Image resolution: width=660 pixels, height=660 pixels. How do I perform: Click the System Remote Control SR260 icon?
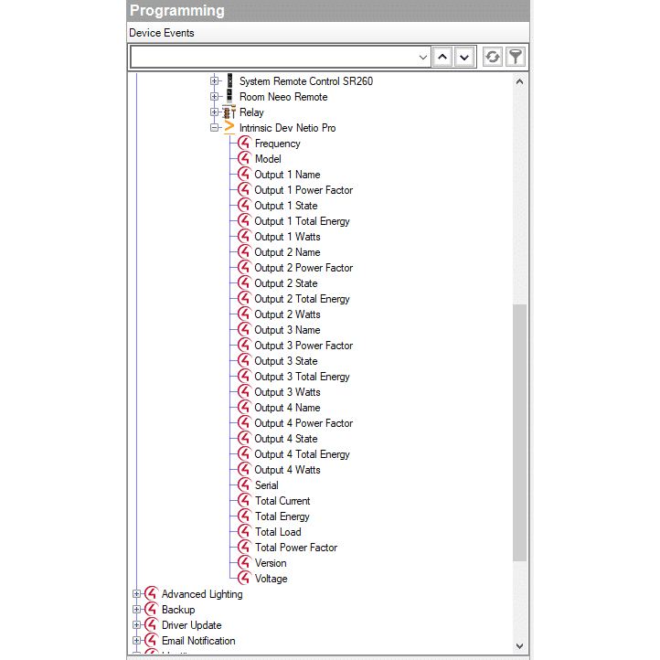(229, 81)
